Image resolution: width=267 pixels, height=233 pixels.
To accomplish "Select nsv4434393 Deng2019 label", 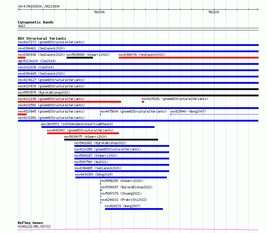I will click(94, 174).
